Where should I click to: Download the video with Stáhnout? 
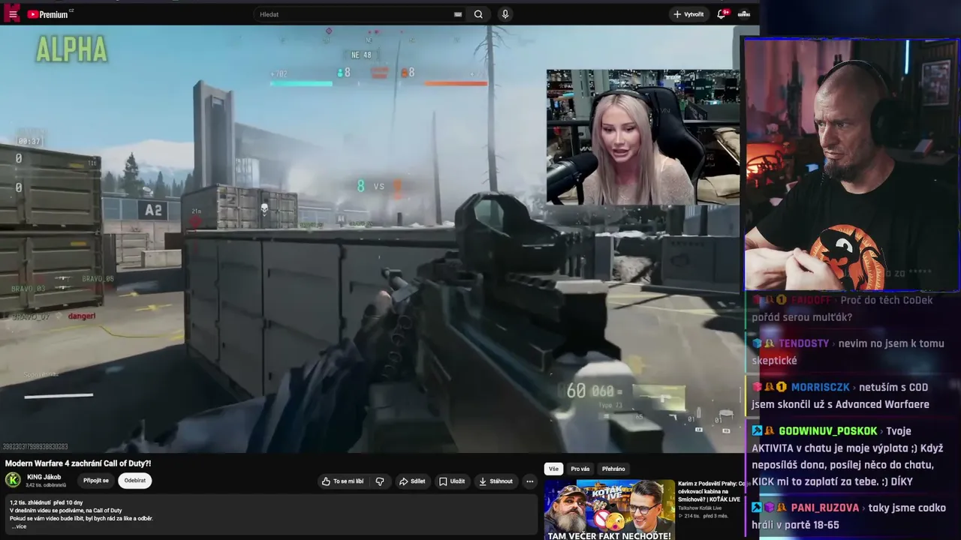(496, 481)
